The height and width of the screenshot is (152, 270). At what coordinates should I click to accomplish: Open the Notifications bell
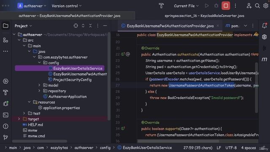pos(265,26)
